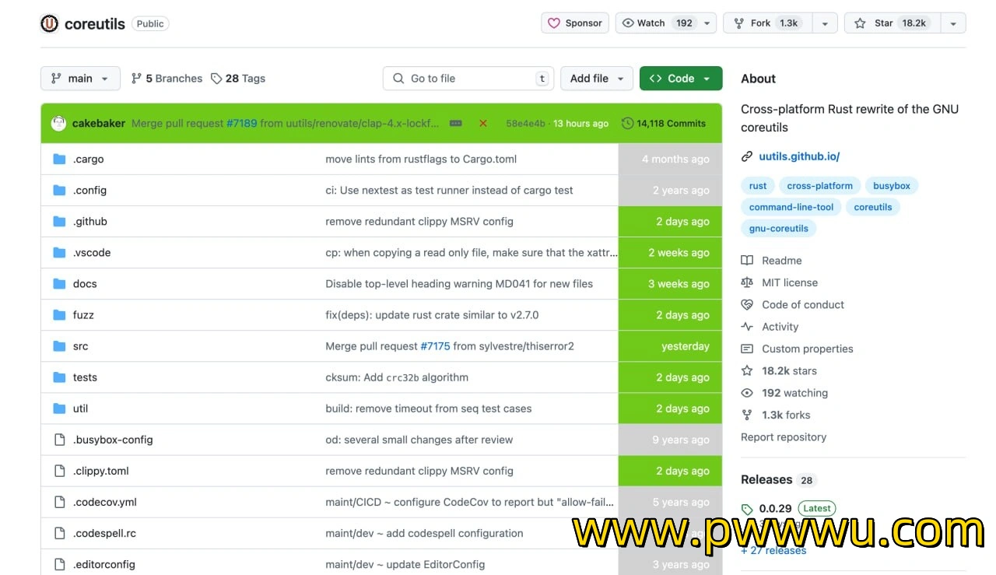Open the .editorconfig file
Screen dimensions: 996x575
tap(104, 564)
